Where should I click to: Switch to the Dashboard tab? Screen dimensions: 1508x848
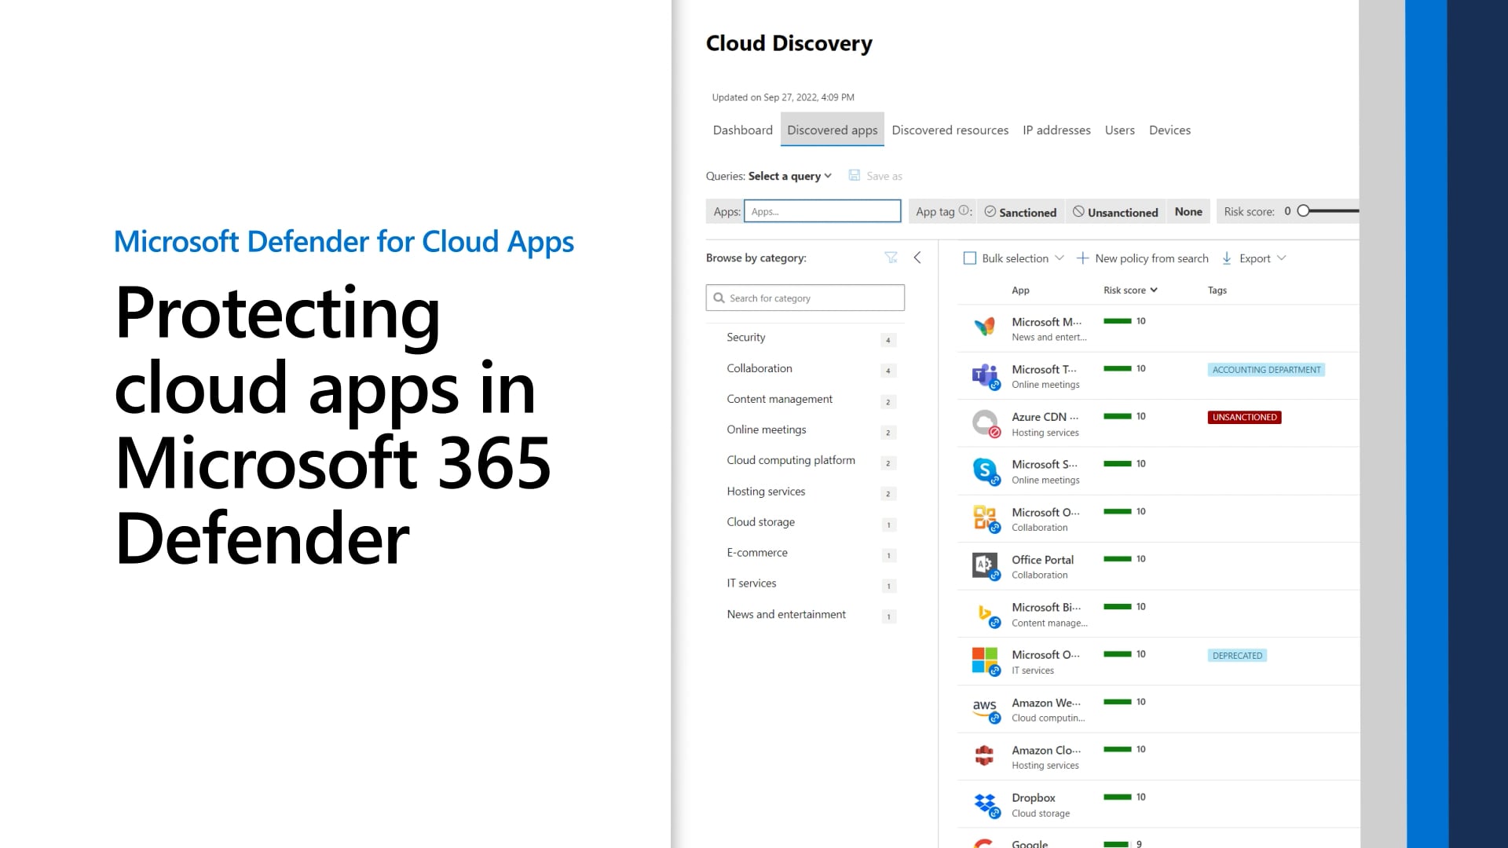pos(742,130)
